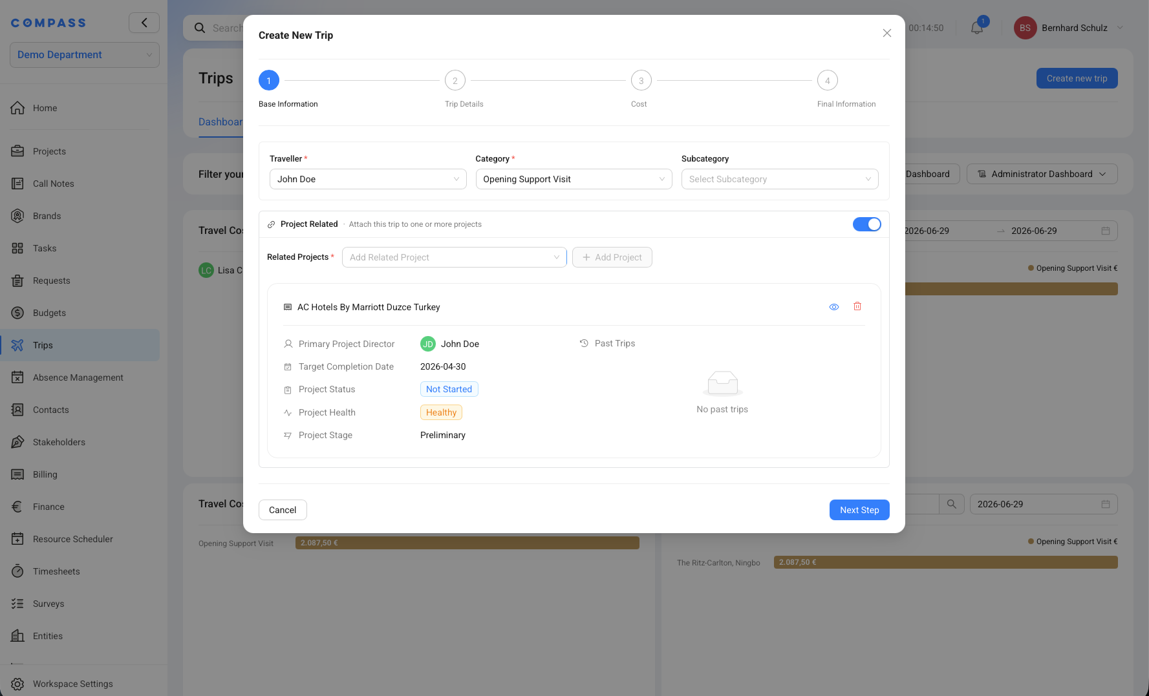Image resolution: width=1149 pixels, height=696 pixels.
Task: Expand the Demo Department selector
Action: (85, 55)
